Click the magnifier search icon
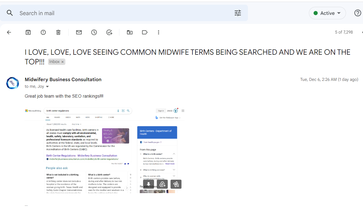Image resolution: width=363 pixels, height=211 pixels. [x=10, y=13]
